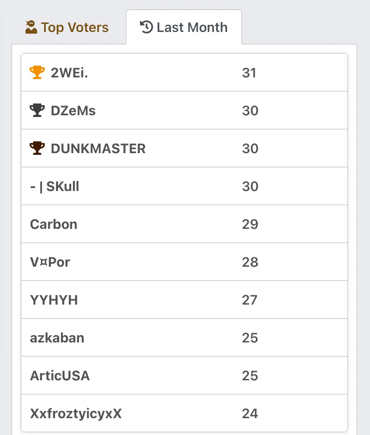Click the silver trophy icon beside DZeMs
This screenshot has width=370, height=435.
[37, 110]
